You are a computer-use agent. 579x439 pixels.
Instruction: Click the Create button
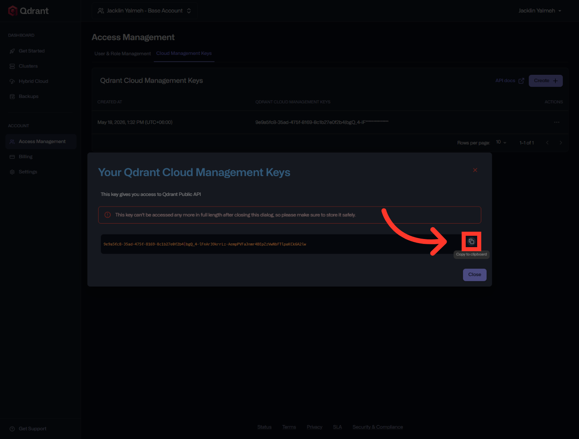click(x=546, y=81)
